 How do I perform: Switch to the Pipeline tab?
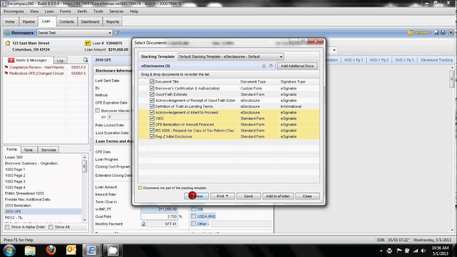(29, 22)
